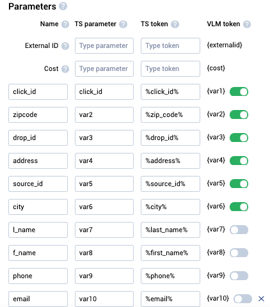Disable the {var1} click_id toggle
The width and height of the screenshot is (270, 307).
pos(239,91)
